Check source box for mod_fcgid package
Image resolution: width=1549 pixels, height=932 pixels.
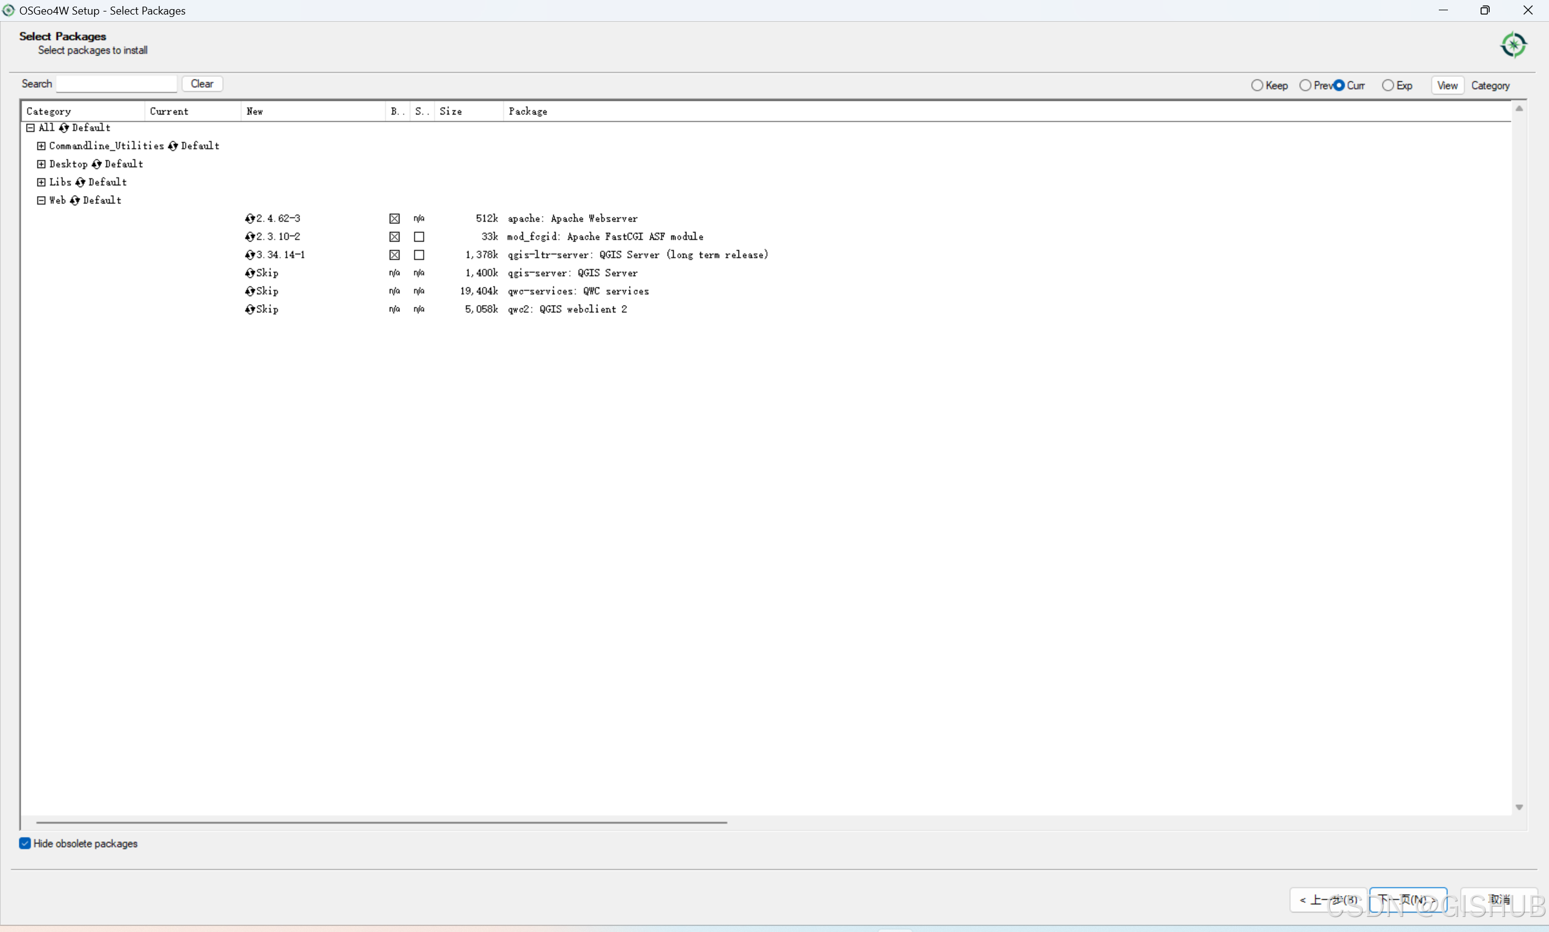[x=419, y=237]
